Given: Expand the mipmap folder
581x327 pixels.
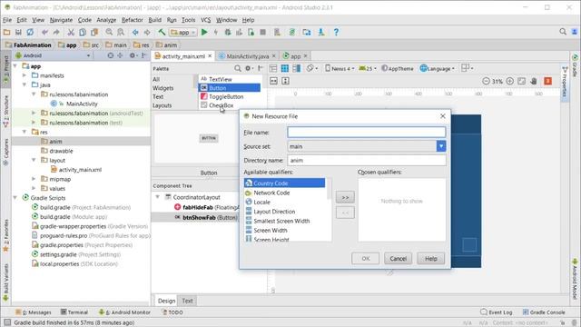Looking at the screenshot, I should (x=34, y=179).
